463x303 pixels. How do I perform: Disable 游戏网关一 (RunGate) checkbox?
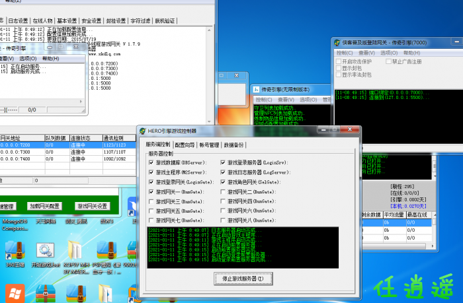click(151, 192)
